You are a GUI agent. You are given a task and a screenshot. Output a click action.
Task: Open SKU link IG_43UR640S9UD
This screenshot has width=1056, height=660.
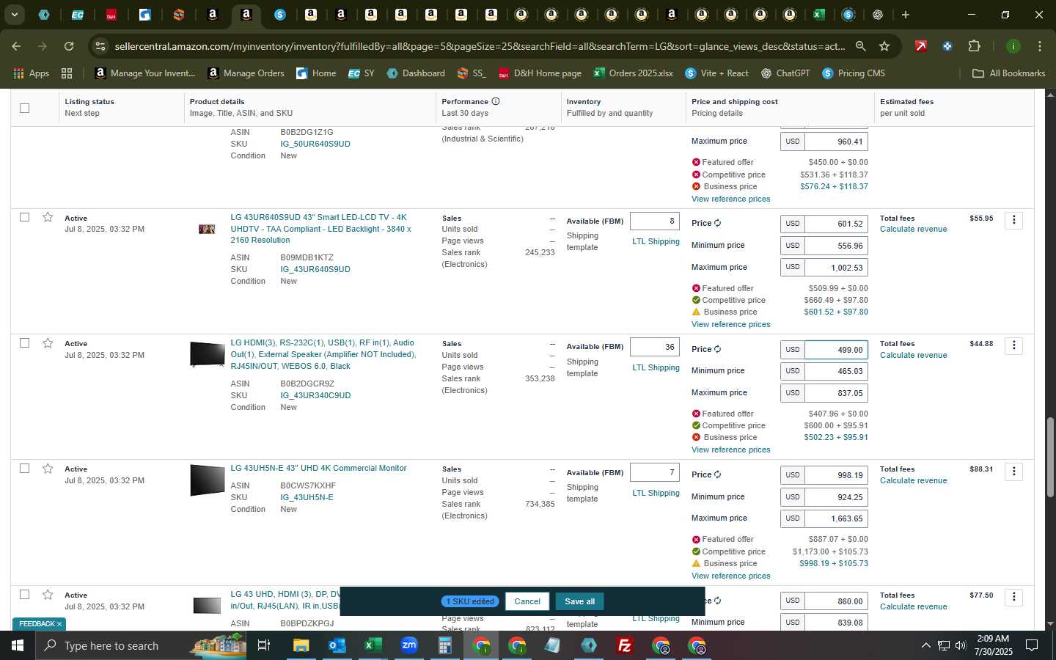[x=315, y=269]
